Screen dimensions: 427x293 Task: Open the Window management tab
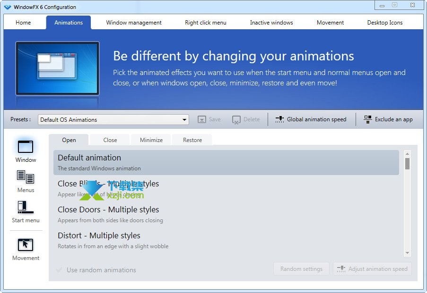pyautogui.click(x=134, y=23)
